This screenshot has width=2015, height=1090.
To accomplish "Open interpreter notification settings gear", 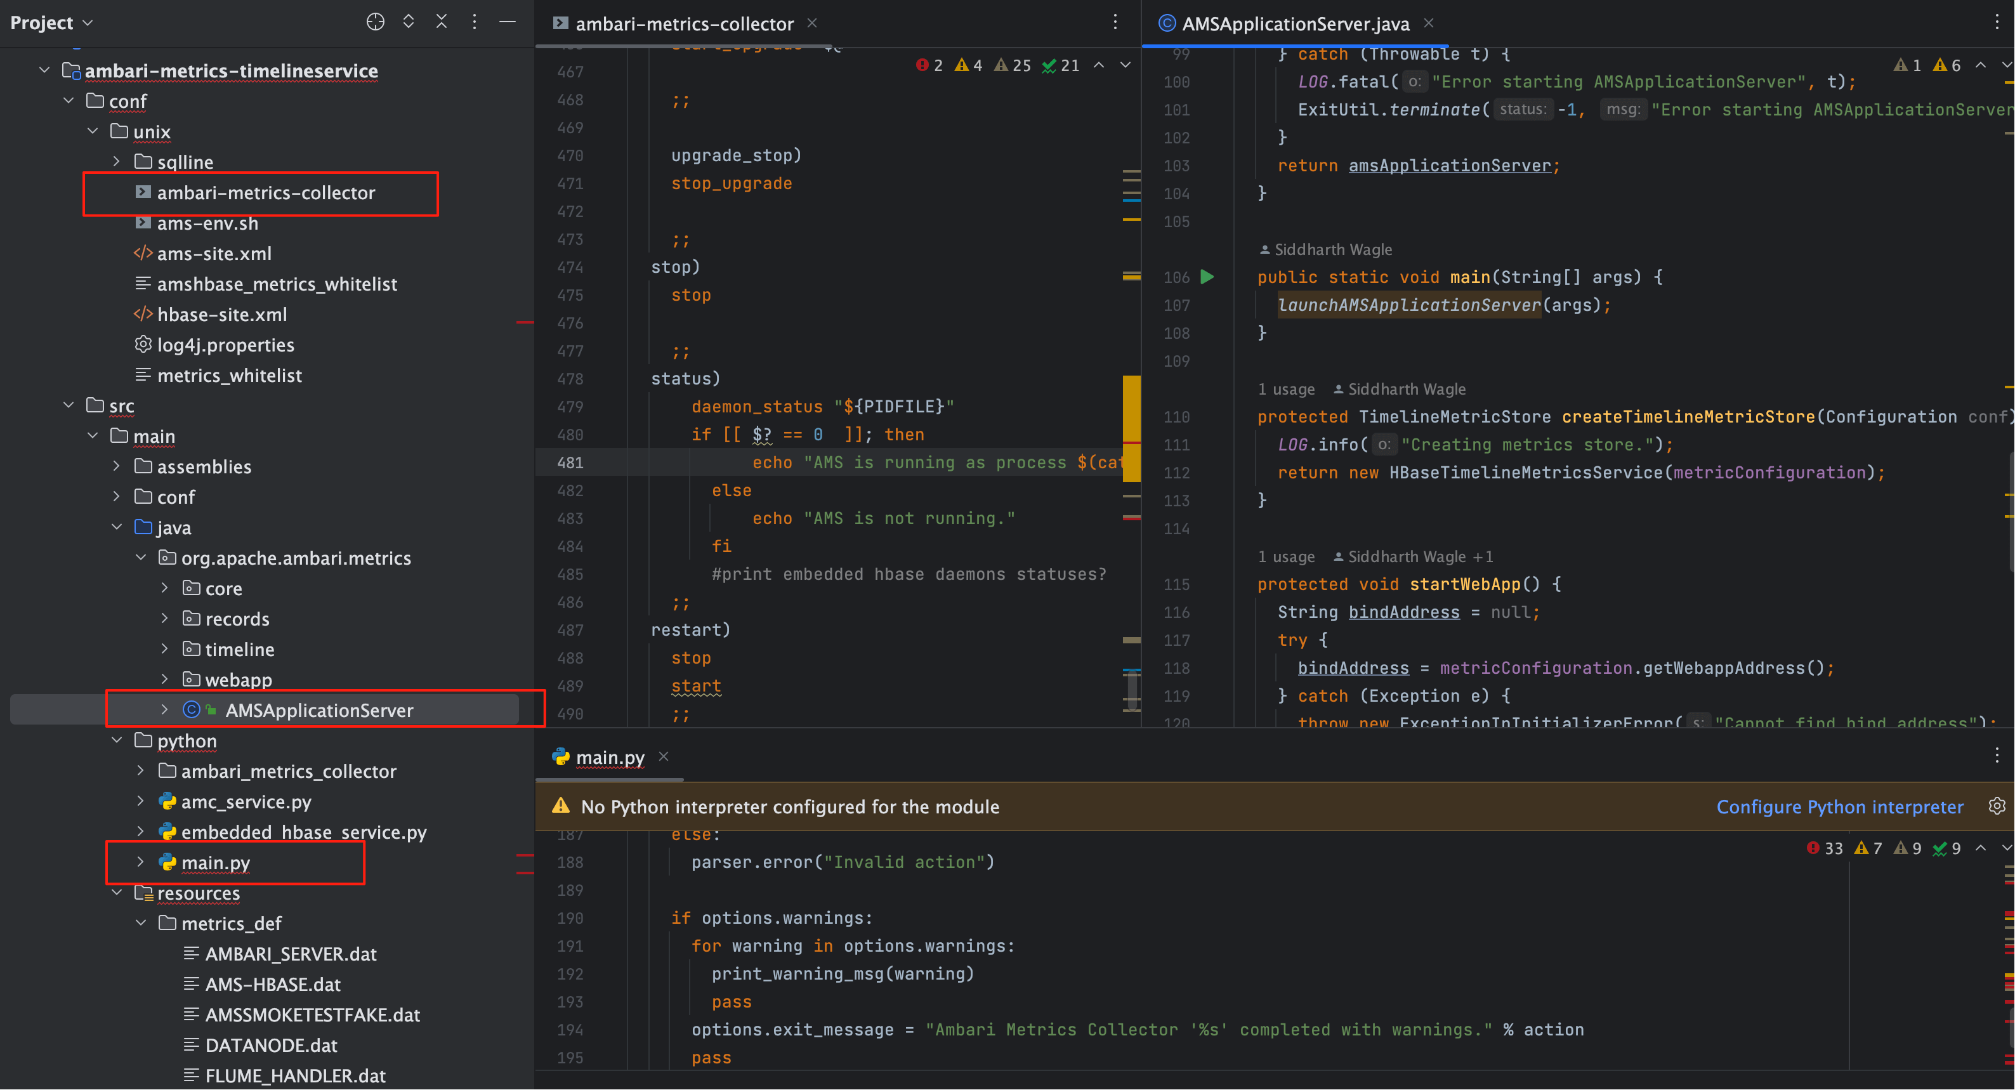I will pos(1996,806).
